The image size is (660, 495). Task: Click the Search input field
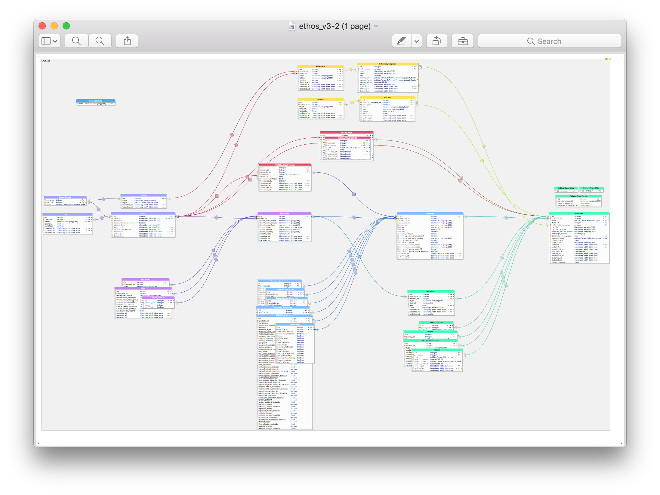click(572, 41)
